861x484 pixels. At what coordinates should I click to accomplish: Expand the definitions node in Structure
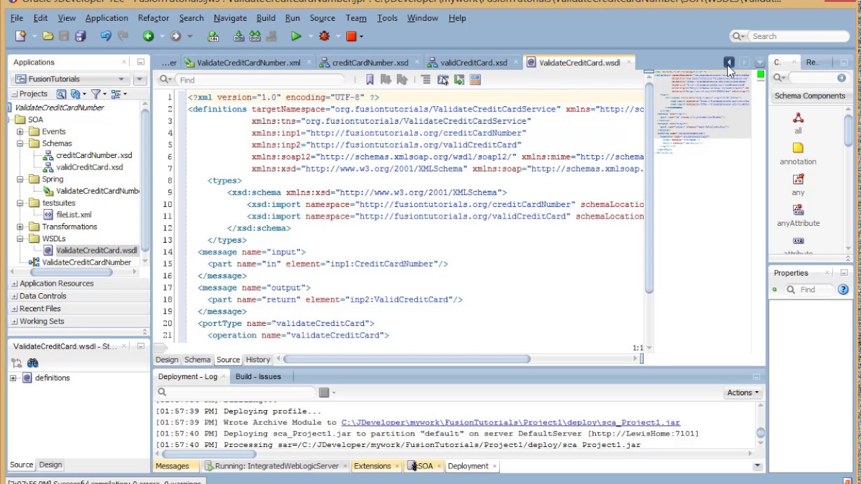[x=13, y=378]
